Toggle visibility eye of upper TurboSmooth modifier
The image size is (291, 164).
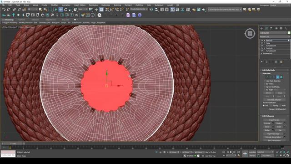tap(262, 46)
